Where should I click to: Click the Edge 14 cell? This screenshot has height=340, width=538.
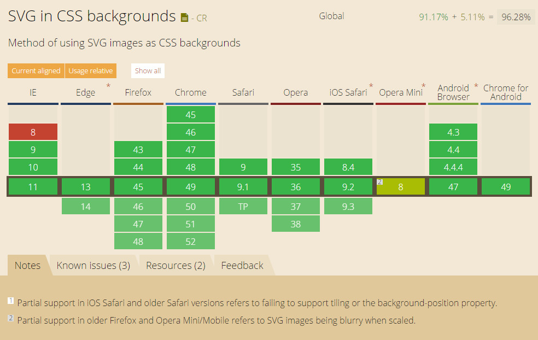point(85,206)
